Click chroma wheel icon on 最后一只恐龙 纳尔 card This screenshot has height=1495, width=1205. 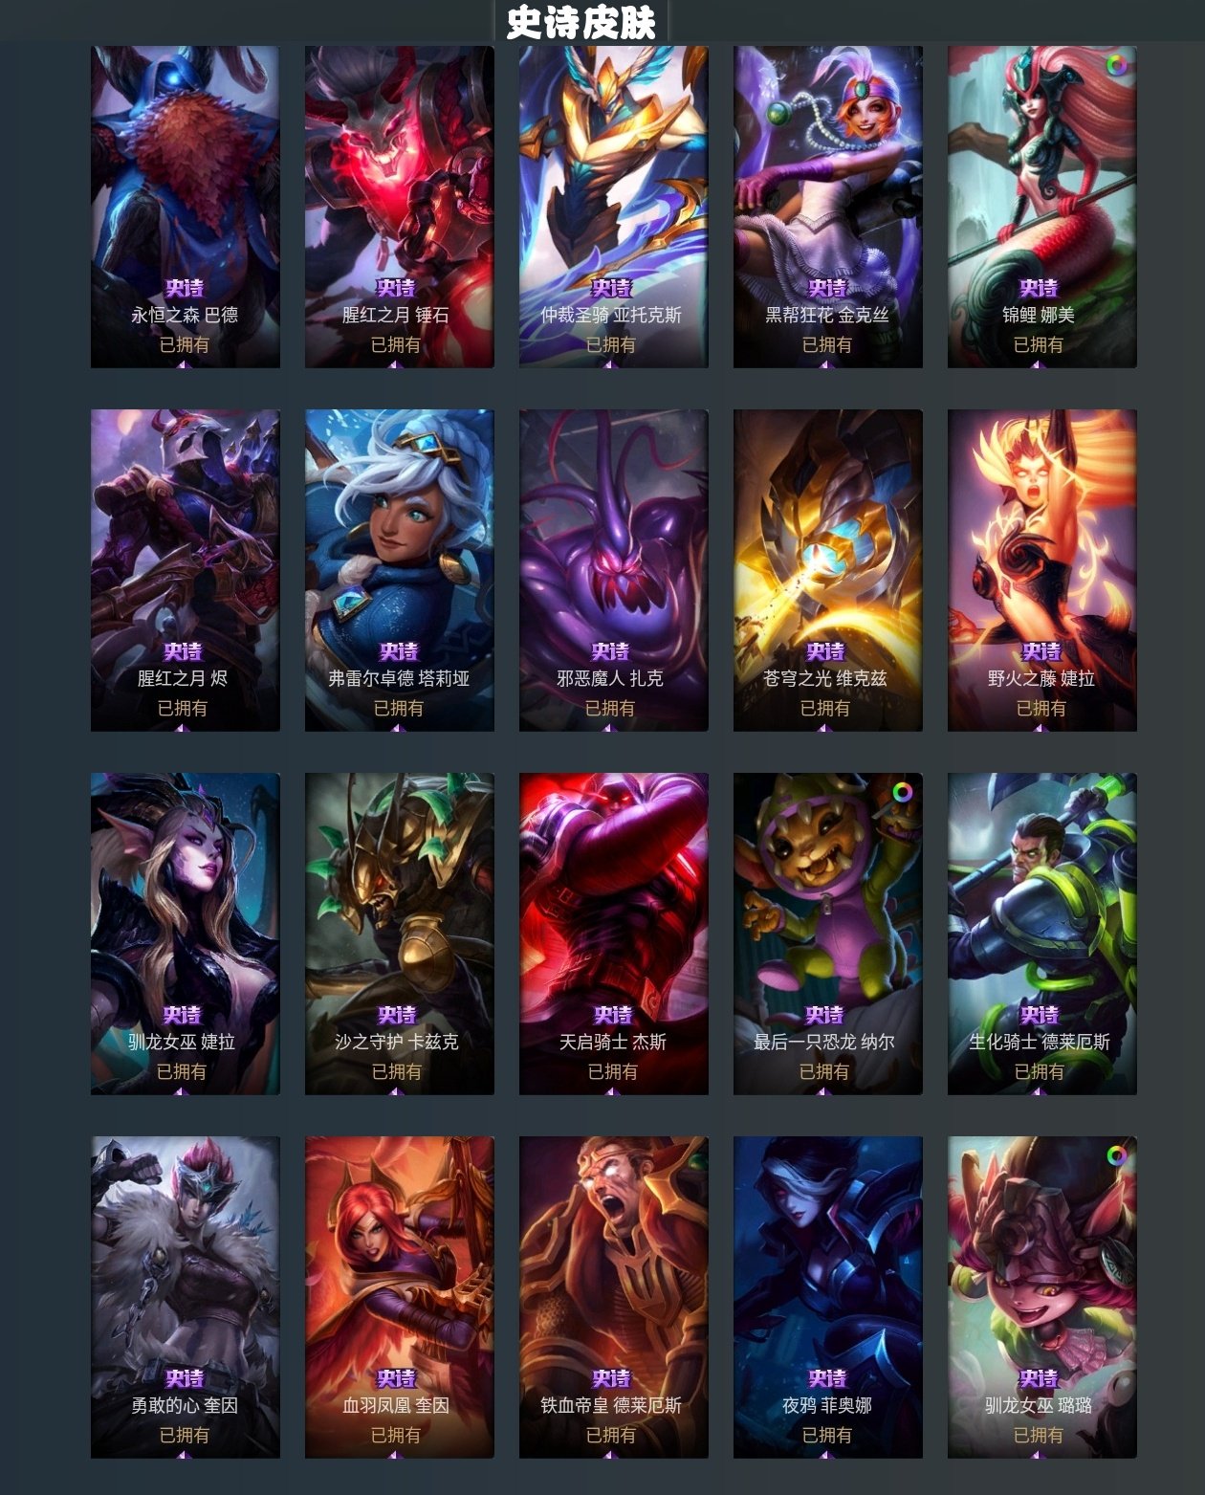click(x=903, y=792)
